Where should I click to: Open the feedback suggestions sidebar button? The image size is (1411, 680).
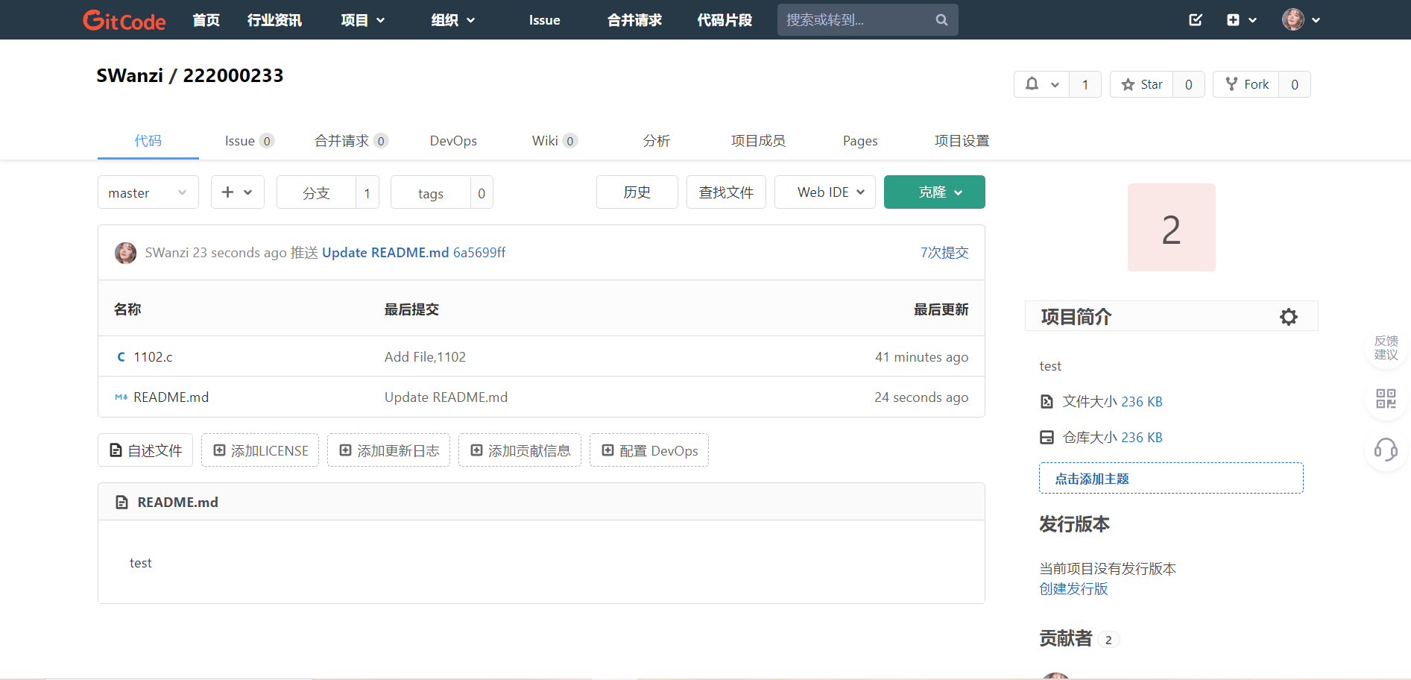coord(1386,347)
